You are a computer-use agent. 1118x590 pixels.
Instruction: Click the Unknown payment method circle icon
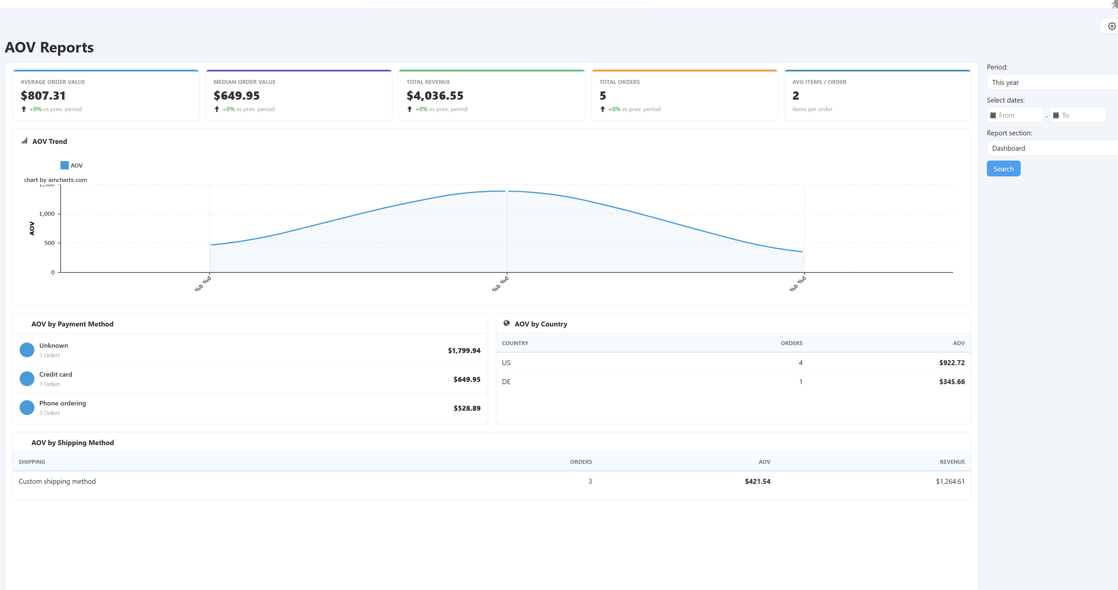coord(27,350)
